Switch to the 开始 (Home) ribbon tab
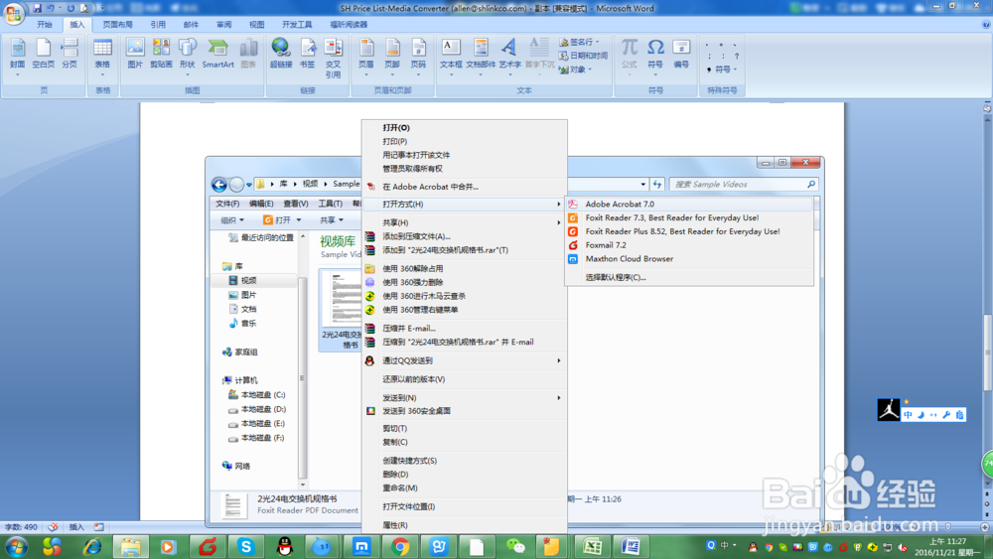The width and height of the screenshot is (993, 559). click(45, 25)
